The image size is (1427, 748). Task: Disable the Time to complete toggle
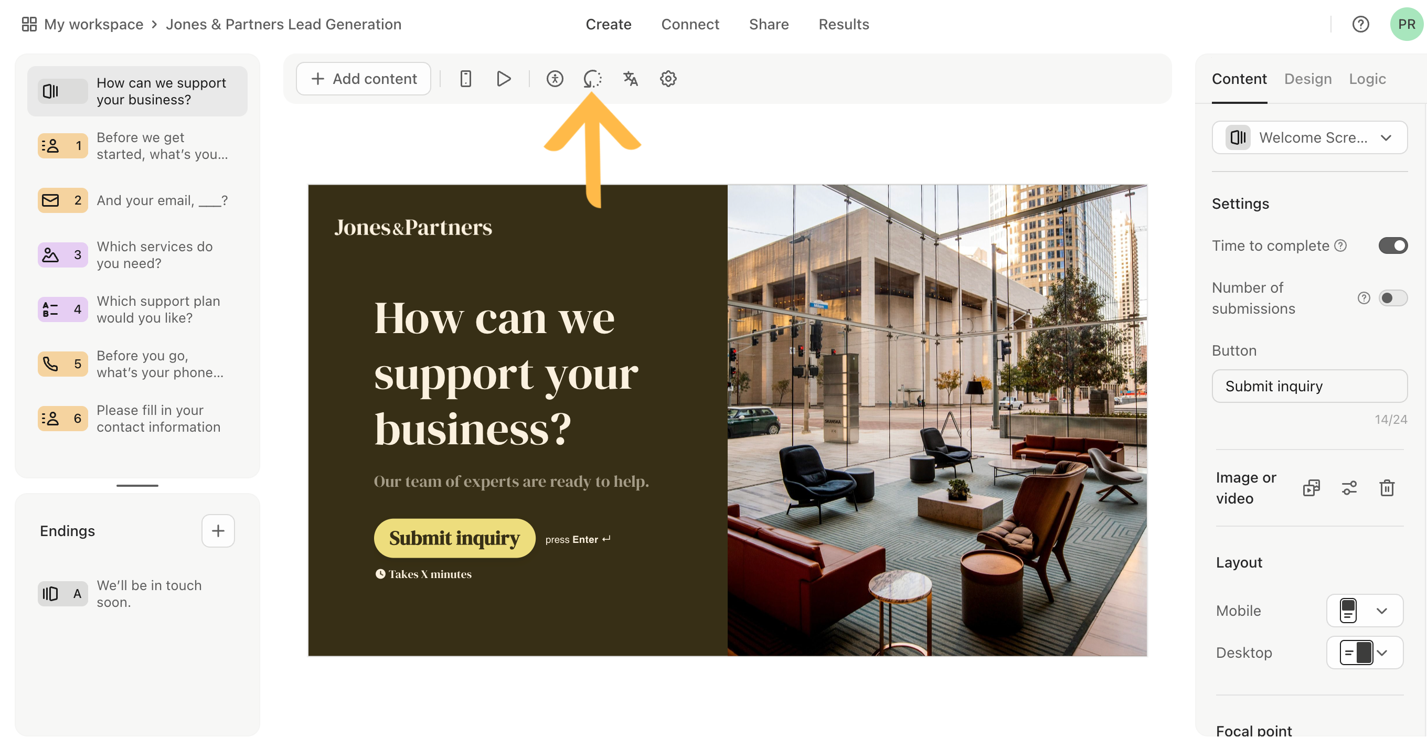[1393, 245]
